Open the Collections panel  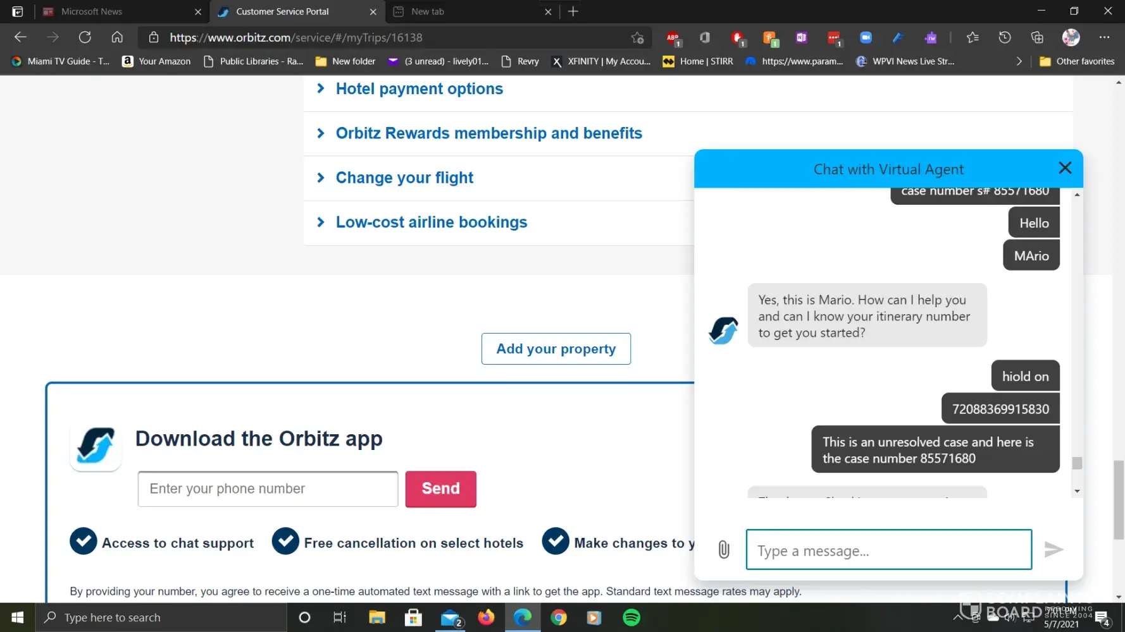[x=1037, y=38]
